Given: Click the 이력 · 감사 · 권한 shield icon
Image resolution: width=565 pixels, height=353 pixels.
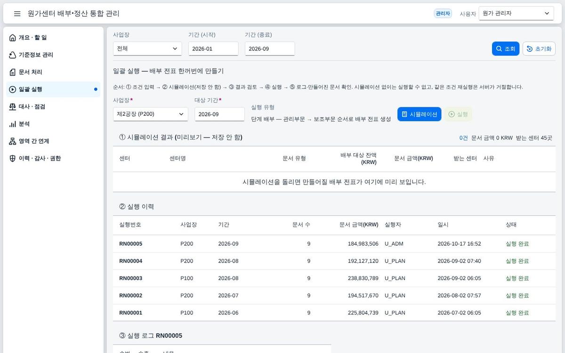Looking at the screenshot, I should coord(13,159).
